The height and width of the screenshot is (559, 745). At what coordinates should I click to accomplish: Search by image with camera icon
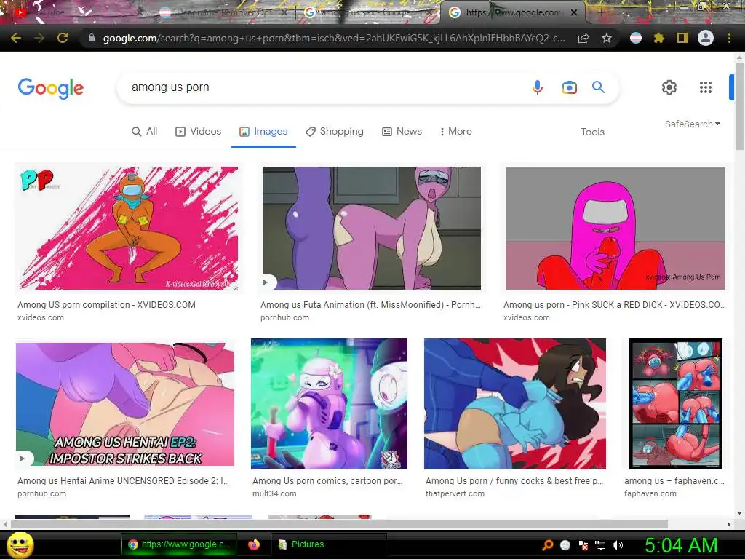coord(569,87)
